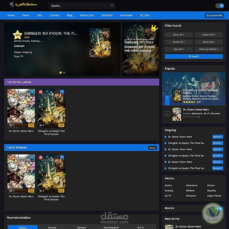Open Shingeki no Kyojin title in Latest Release
Screen dimensions: 229x229
coord(51,198)
